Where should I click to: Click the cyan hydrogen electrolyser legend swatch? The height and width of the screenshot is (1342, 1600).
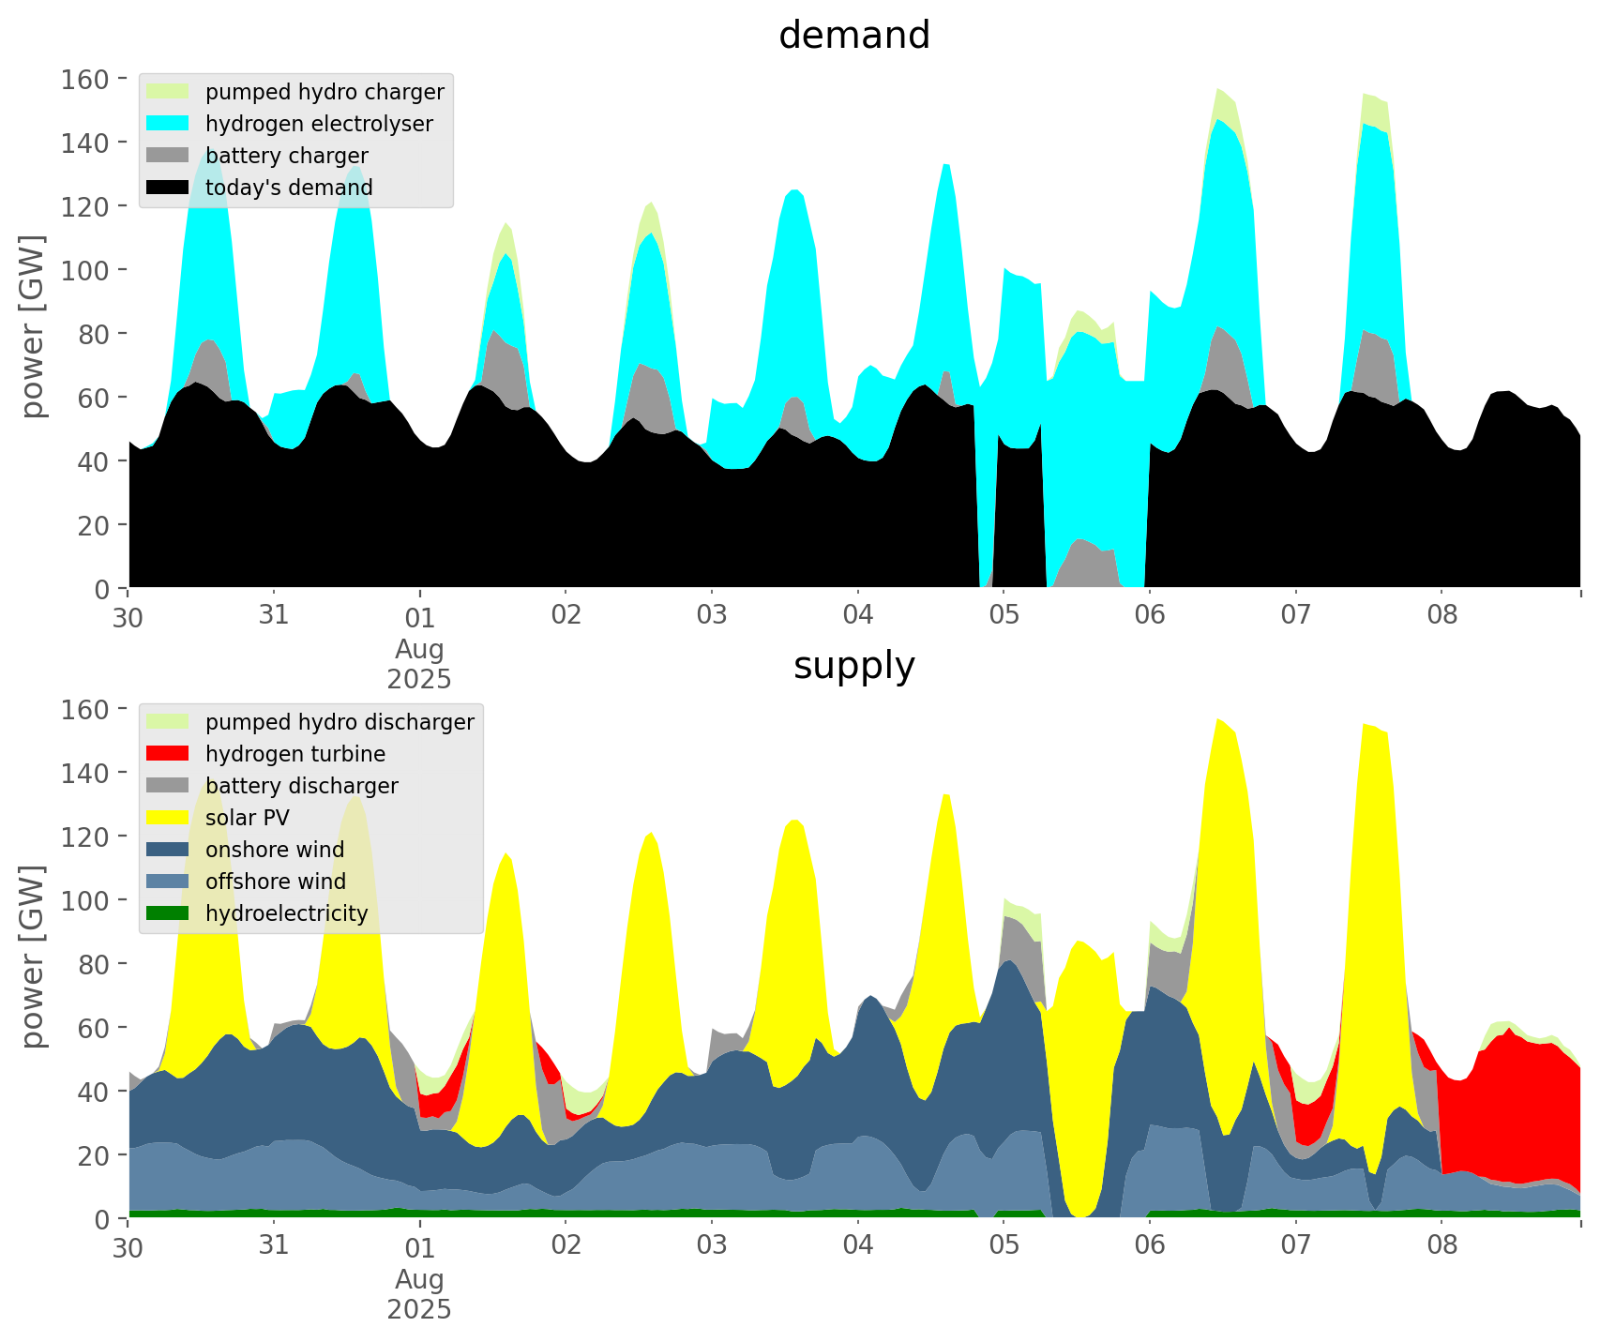[169, 124]
